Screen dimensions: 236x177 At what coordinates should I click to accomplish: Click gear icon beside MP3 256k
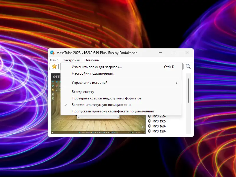(149, 116)
